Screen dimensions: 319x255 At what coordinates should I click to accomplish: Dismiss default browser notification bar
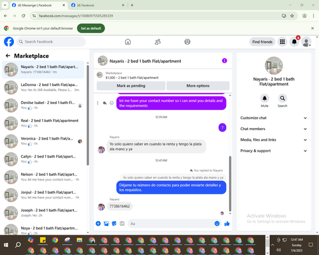pyautogui.click(x=313, y=28)
